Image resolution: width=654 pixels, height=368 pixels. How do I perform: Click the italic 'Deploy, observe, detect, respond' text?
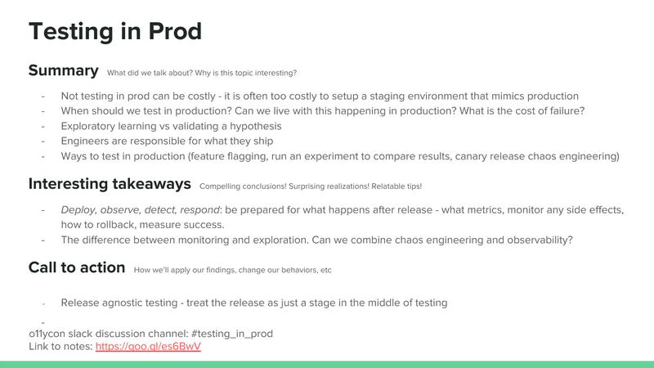[140, 210]
